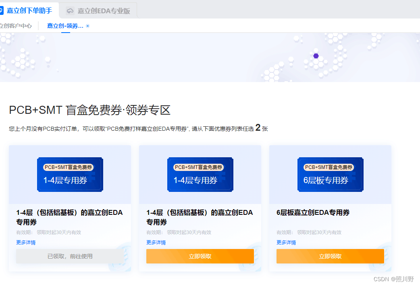Click the 6层板专用券 coupon image
The height and width of the screenshot is (286, 420).
(x=330, y=175)
